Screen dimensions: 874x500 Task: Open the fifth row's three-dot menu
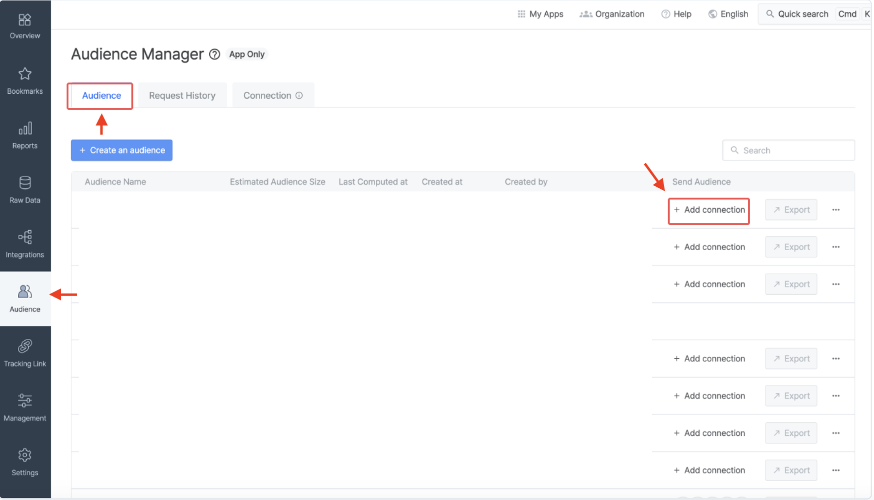836,396
